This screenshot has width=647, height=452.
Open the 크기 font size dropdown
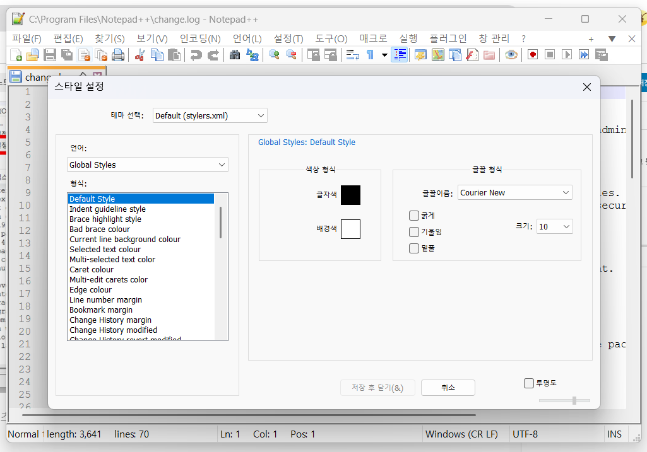coord(554,226)
